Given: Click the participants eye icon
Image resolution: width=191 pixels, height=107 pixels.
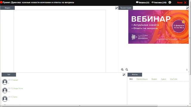Looking at the screenshot, I should coord(153,2).
